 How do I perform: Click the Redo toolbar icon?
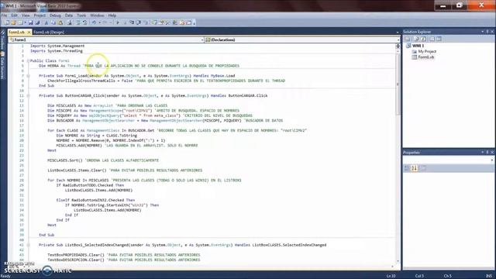pos(105,22)
